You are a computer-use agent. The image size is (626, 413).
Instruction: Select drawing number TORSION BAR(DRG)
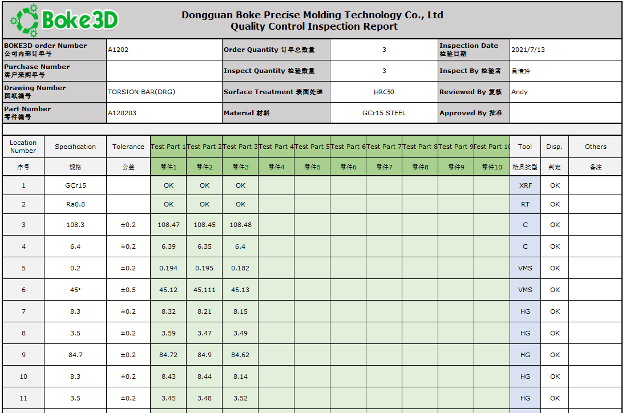coord(142,92)
